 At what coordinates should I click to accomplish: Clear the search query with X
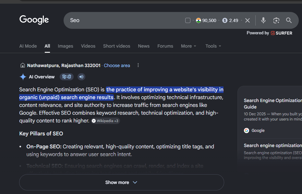[248, 20]
